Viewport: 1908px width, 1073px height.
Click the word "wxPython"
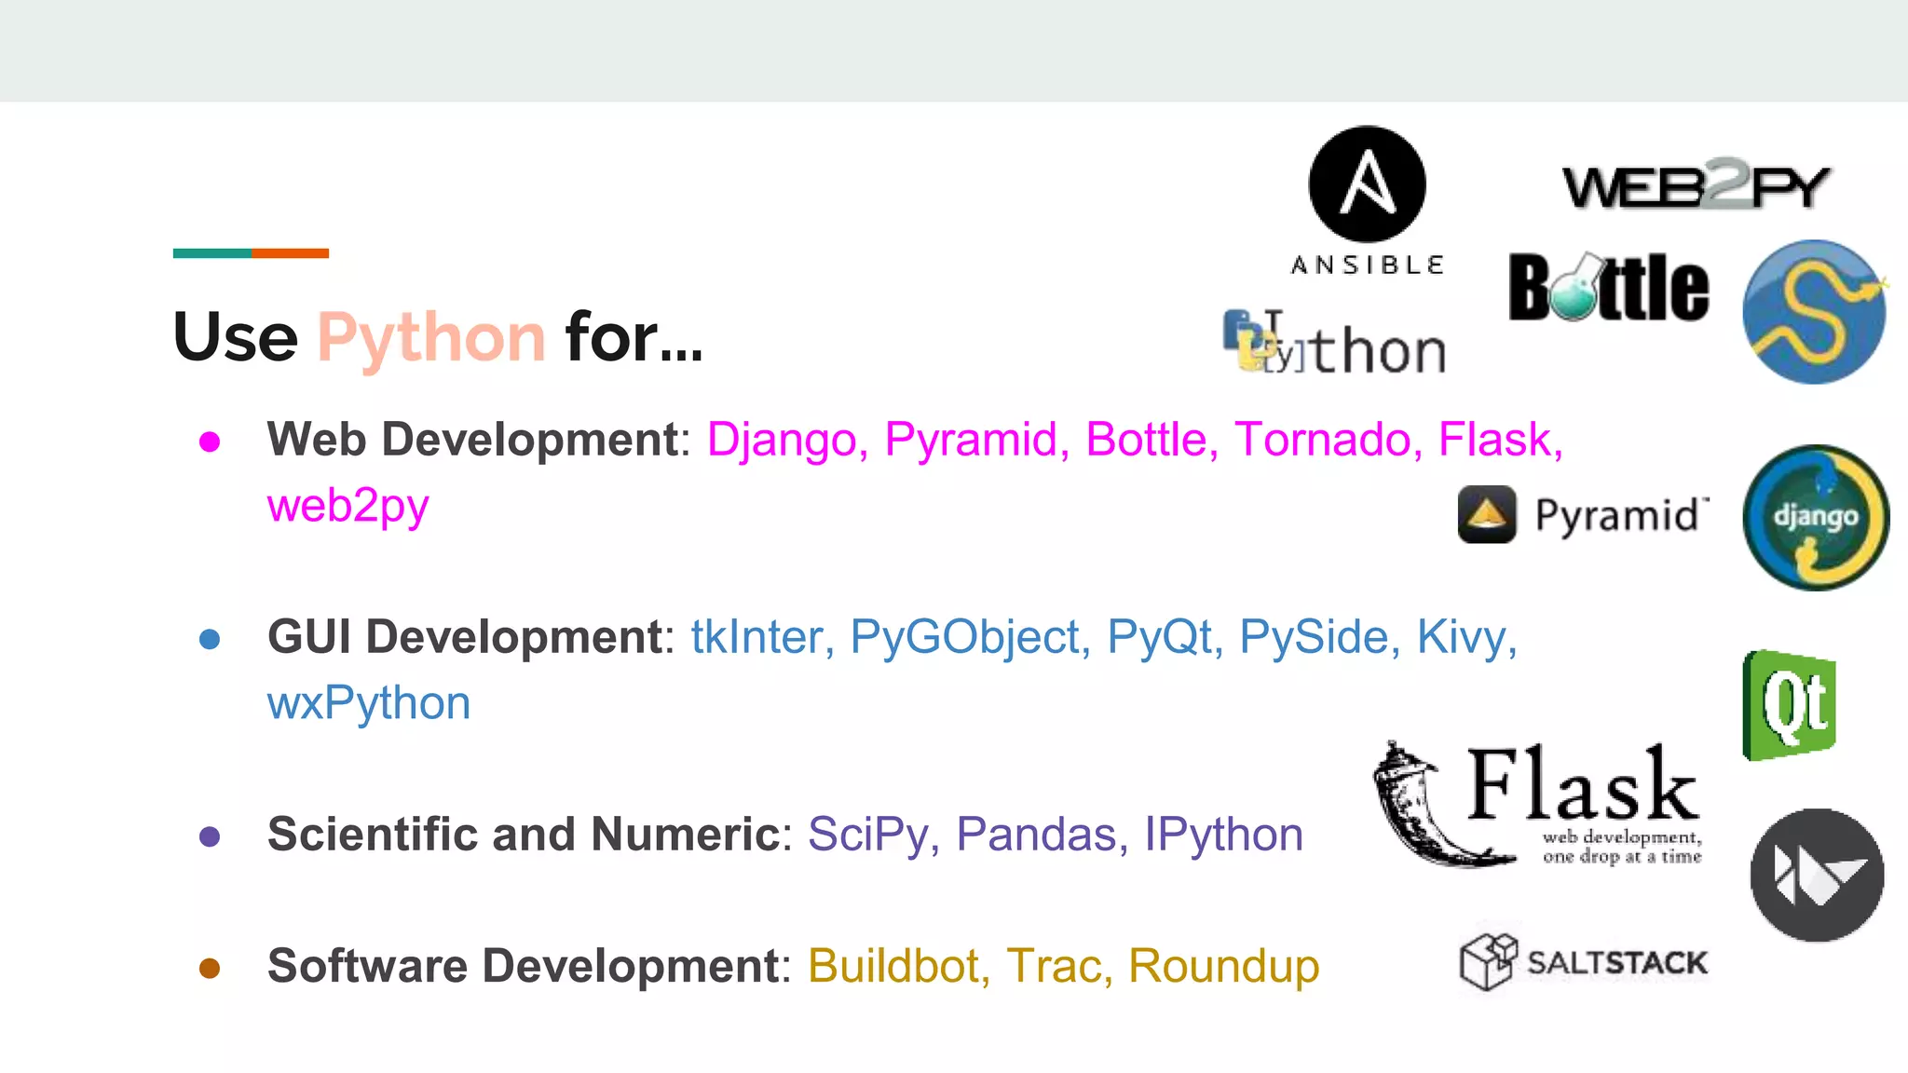tap(369, 705)
